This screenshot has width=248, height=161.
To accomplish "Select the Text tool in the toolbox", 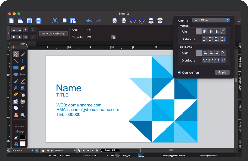I will (x=23, y=61).
